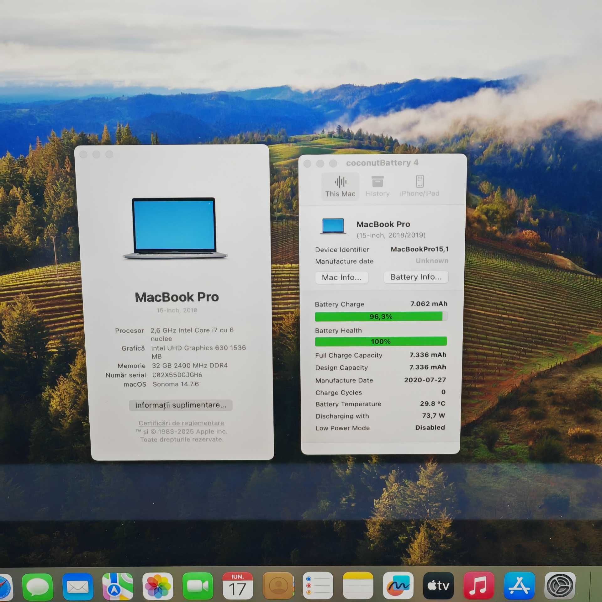The height and width of the screenshot is (602, 602).
Task: Click the coconutBattery 4 window title
Action: tap(382, 163)
